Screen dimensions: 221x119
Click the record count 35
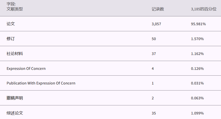[x=154, y=113]
